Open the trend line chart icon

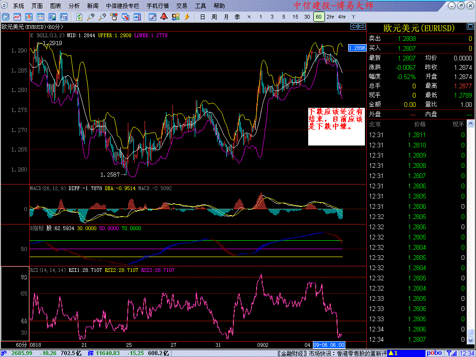[17, 17]
